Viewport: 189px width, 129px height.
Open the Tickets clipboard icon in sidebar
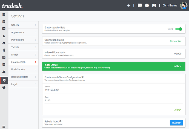(4, 22)
